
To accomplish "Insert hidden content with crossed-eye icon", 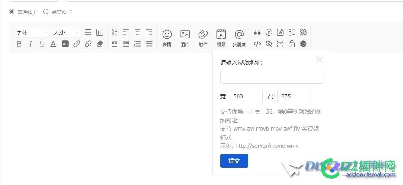I will (x=268, y=44).
